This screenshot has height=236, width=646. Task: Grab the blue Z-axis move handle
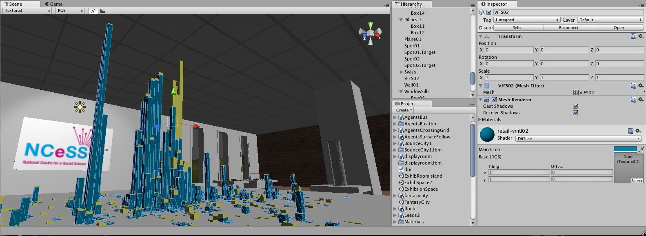[158, 127]
